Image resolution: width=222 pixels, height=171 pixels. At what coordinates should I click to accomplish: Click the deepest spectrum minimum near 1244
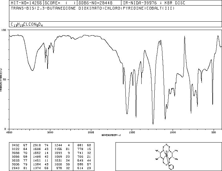coord(153,124)
